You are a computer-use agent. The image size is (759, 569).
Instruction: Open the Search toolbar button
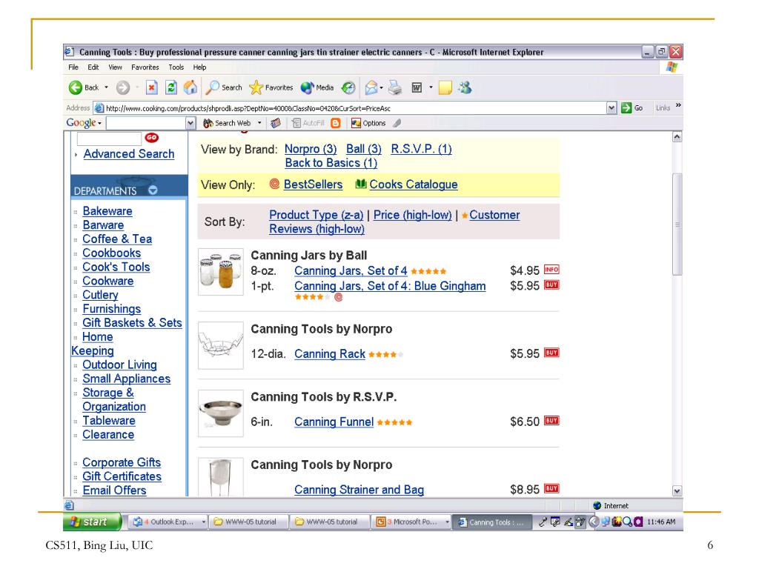click(x=224, y=87)
